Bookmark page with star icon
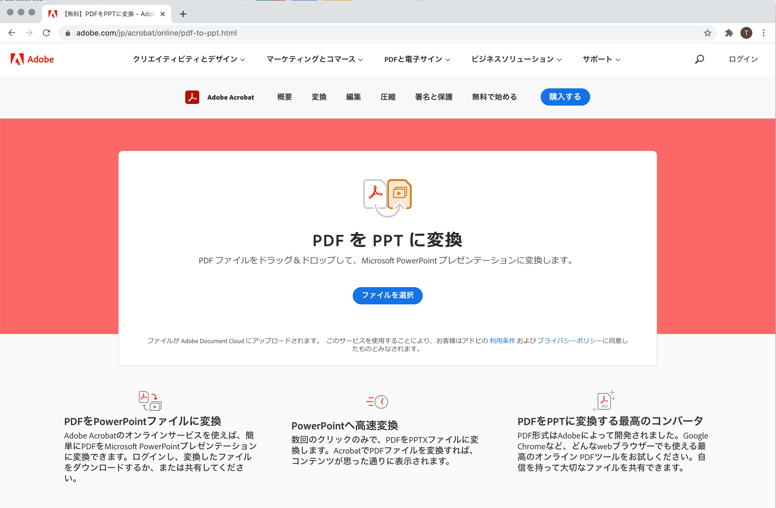Viewport: 776px width, 508px height. [x=707, y=33]
